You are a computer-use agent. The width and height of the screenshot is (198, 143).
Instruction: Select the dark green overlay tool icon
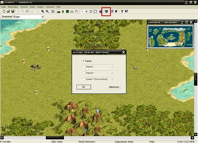[x=67, y=12]
